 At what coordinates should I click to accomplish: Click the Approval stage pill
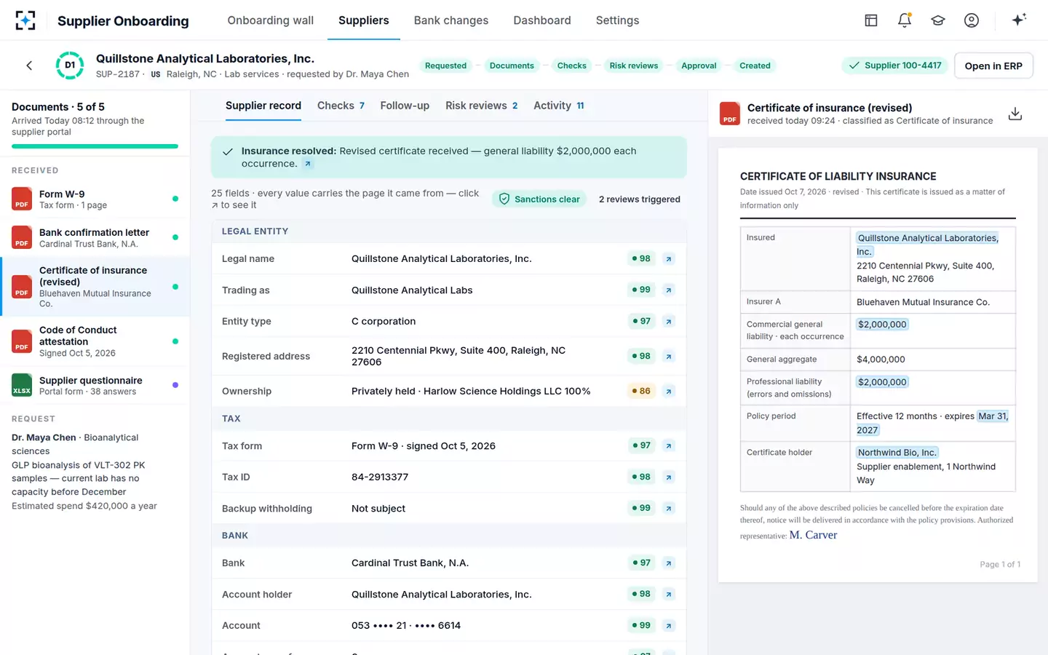coord(699,65)
